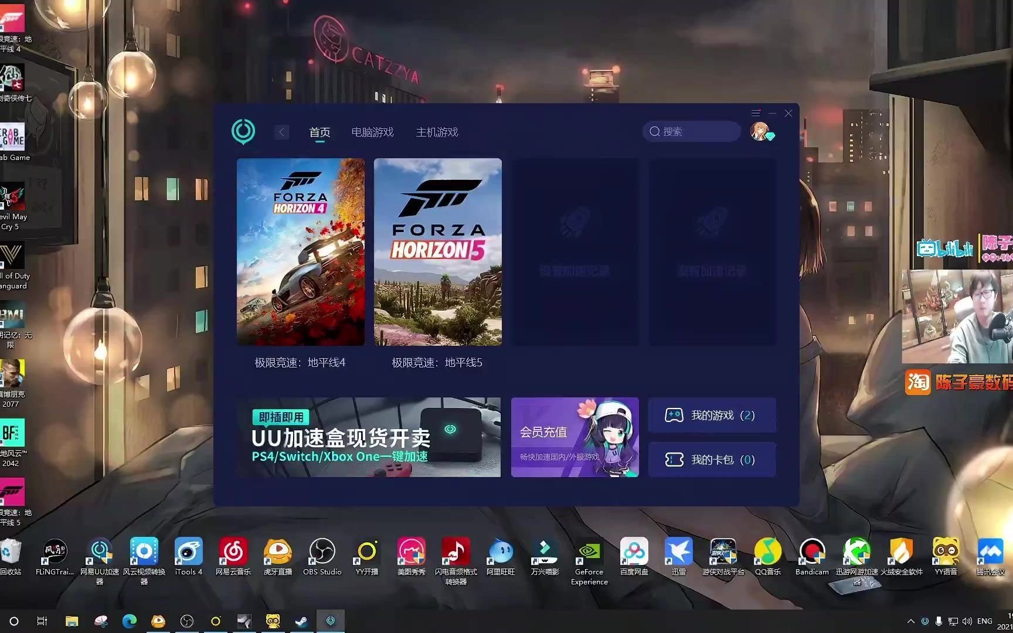
Task: Open 游侠对战平台 desktop shortcut
Action: pos(723,557)
